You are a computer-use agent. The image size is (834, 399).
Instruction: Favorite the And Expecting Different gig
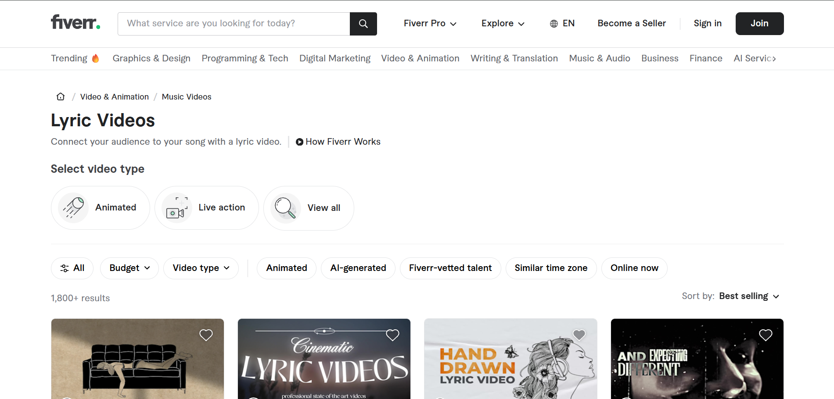click(766, 335)
